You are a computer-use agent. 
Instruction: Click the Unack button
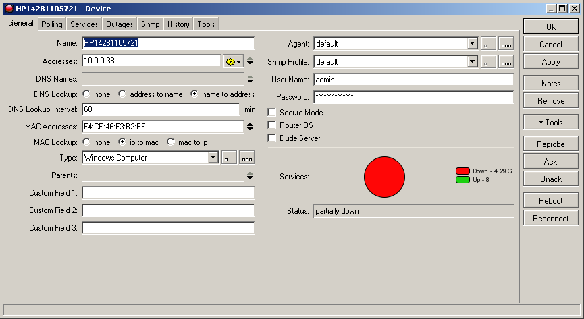550,179
